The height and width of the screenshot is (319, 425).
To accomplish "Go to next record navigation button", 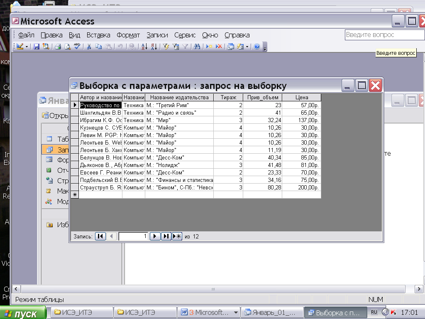I will click(x=155, y=236).
